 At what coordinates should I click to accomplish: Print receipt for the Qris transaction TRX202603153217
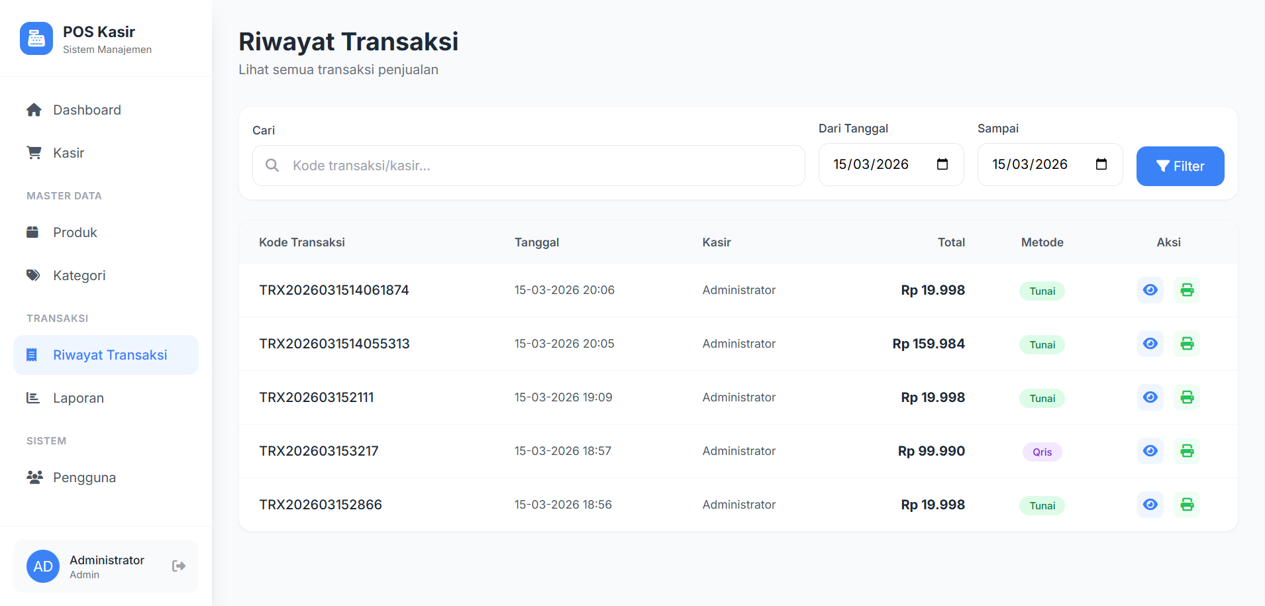click(x=1187, y=451)
